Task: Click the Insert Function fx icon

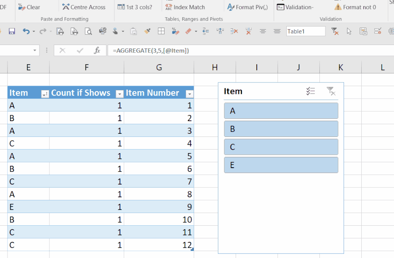Action: [97, 50]
